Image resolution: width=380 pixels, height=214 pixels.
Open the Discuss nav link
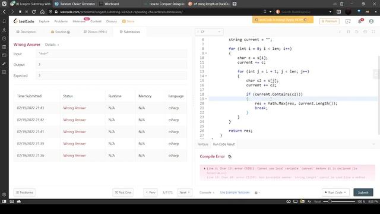point(112,21)
